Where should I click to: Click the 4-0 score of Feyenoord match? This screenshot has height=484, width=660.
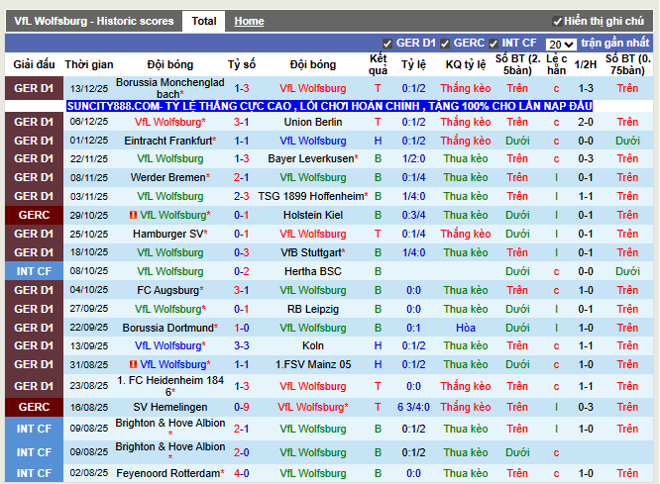pos(241,473)
